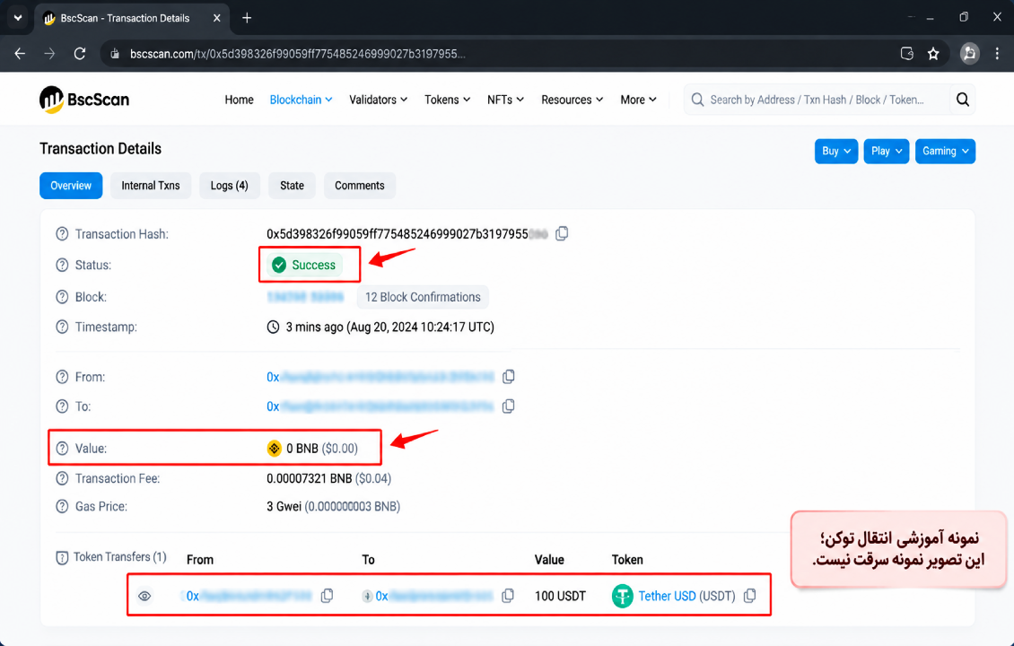Click 12 Block Confirmations badge
This screenshot has width=1014, height=646.
pyautogui.click(x=423, y=297)
